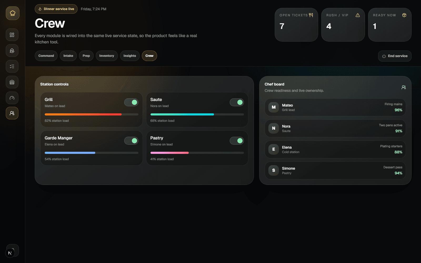The width and height of the screenshot is (421, 263).
Task: Open the Ready Now stat card
Action: (390, 25)
